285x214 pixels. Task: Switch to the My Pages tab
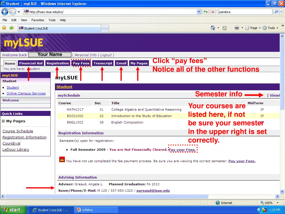coord(139,63)
